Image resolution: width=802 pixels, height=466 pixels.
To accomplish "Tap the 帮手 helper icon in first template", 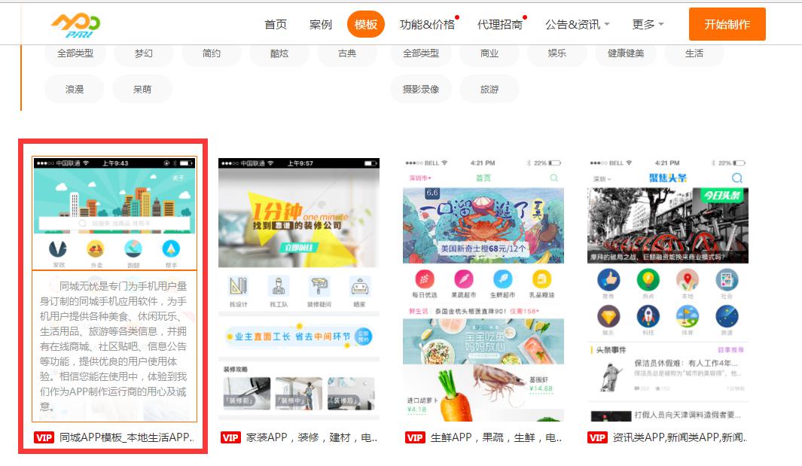I will [x=172, y=249].
